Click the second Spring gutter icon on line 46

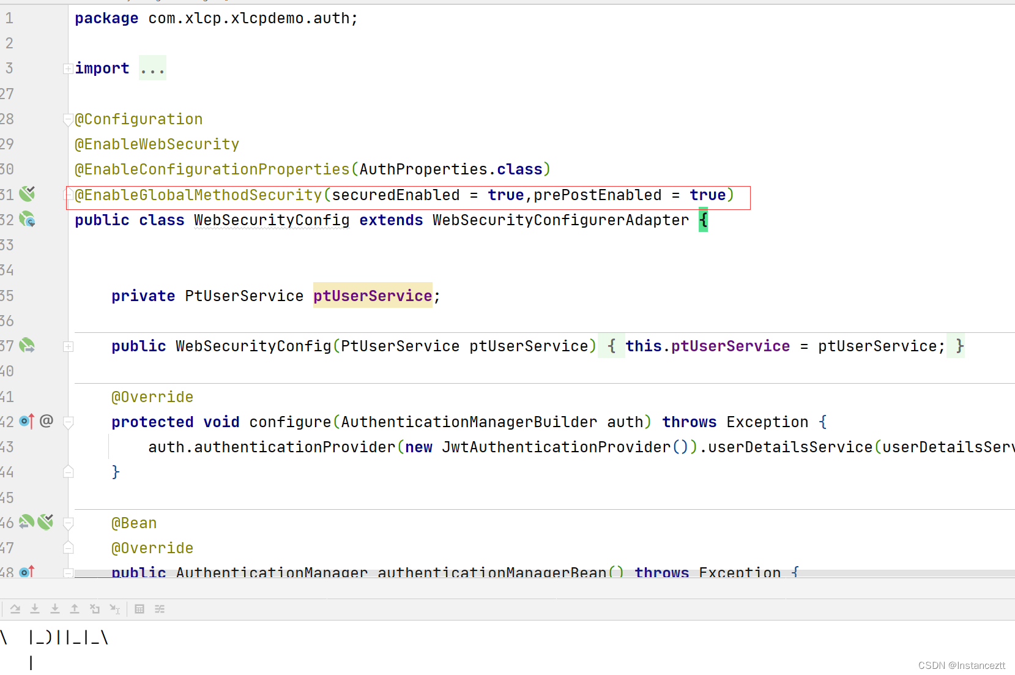pos(45,522)
